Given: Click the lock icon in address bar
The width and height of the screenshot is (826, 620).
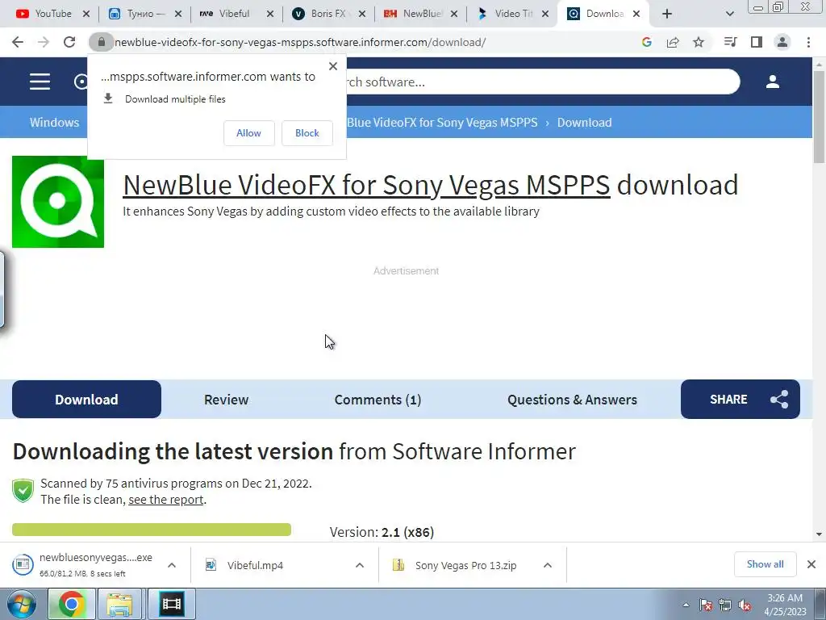Looking at the screenshot, I should 101,42.
